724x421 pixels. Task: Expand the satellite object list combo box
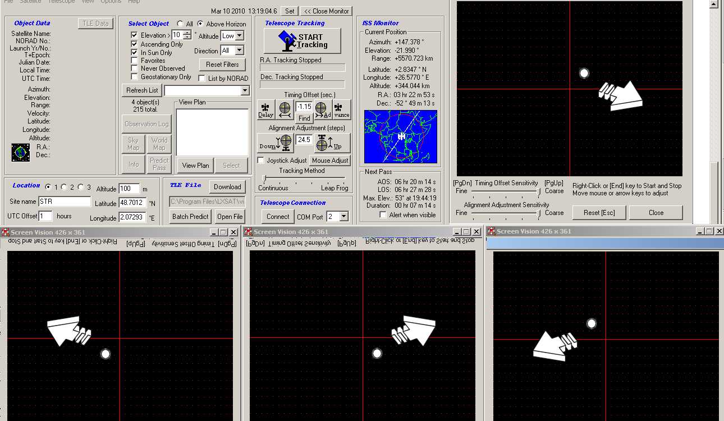[x=244, y=90]
